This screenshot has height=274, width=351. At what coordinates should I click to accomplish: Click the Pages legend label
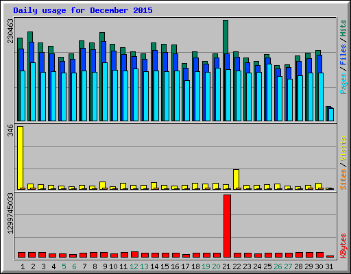(x=343, y=84)
